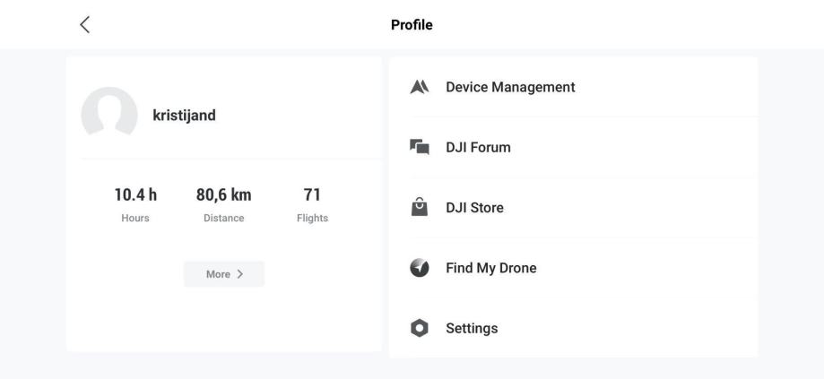Image resolution: width=824 pixels, height=379 pixels.
Task: Click the Settings hexagon icon
Action: [419, 329]
